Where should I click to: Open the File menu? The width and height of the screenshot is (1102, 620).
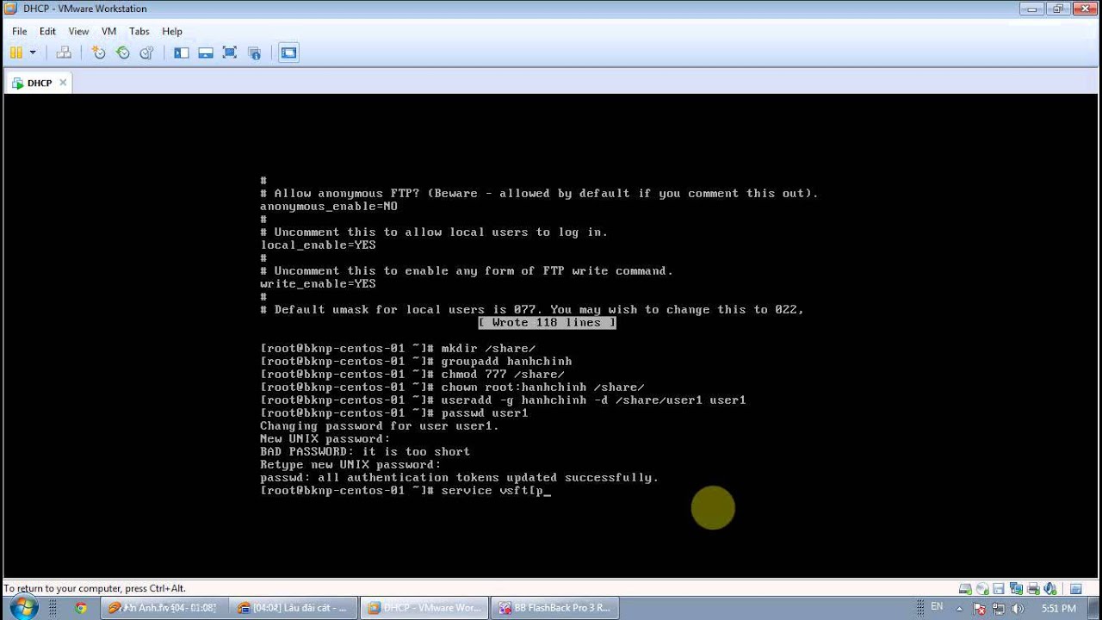coord(19,31)
